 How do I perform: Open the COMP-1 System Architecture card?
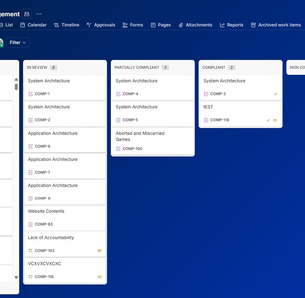point(65,87)
